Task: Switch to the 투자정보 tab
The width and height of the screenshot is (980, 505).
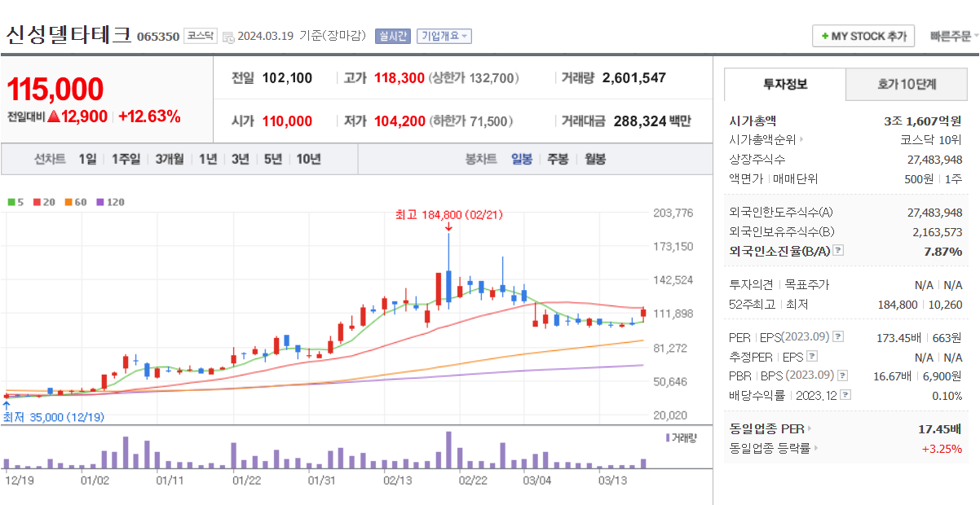Action: coord(785,84)
